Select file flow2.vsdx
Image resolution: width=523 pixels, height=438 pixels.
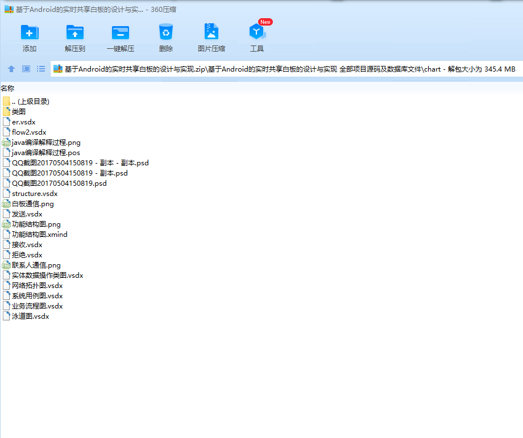coord(24,132)
